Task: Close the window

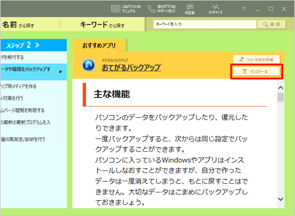Action: tap(284, 9)
